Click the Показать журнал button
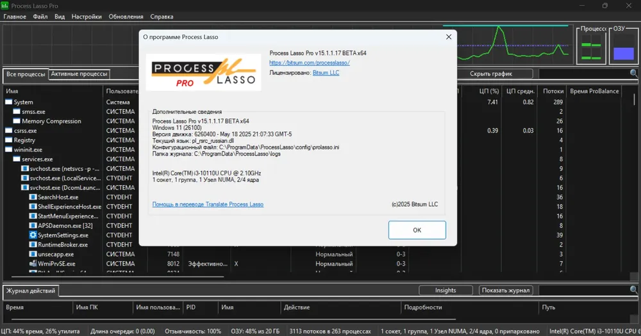The image size is (641, 336). 506,291
